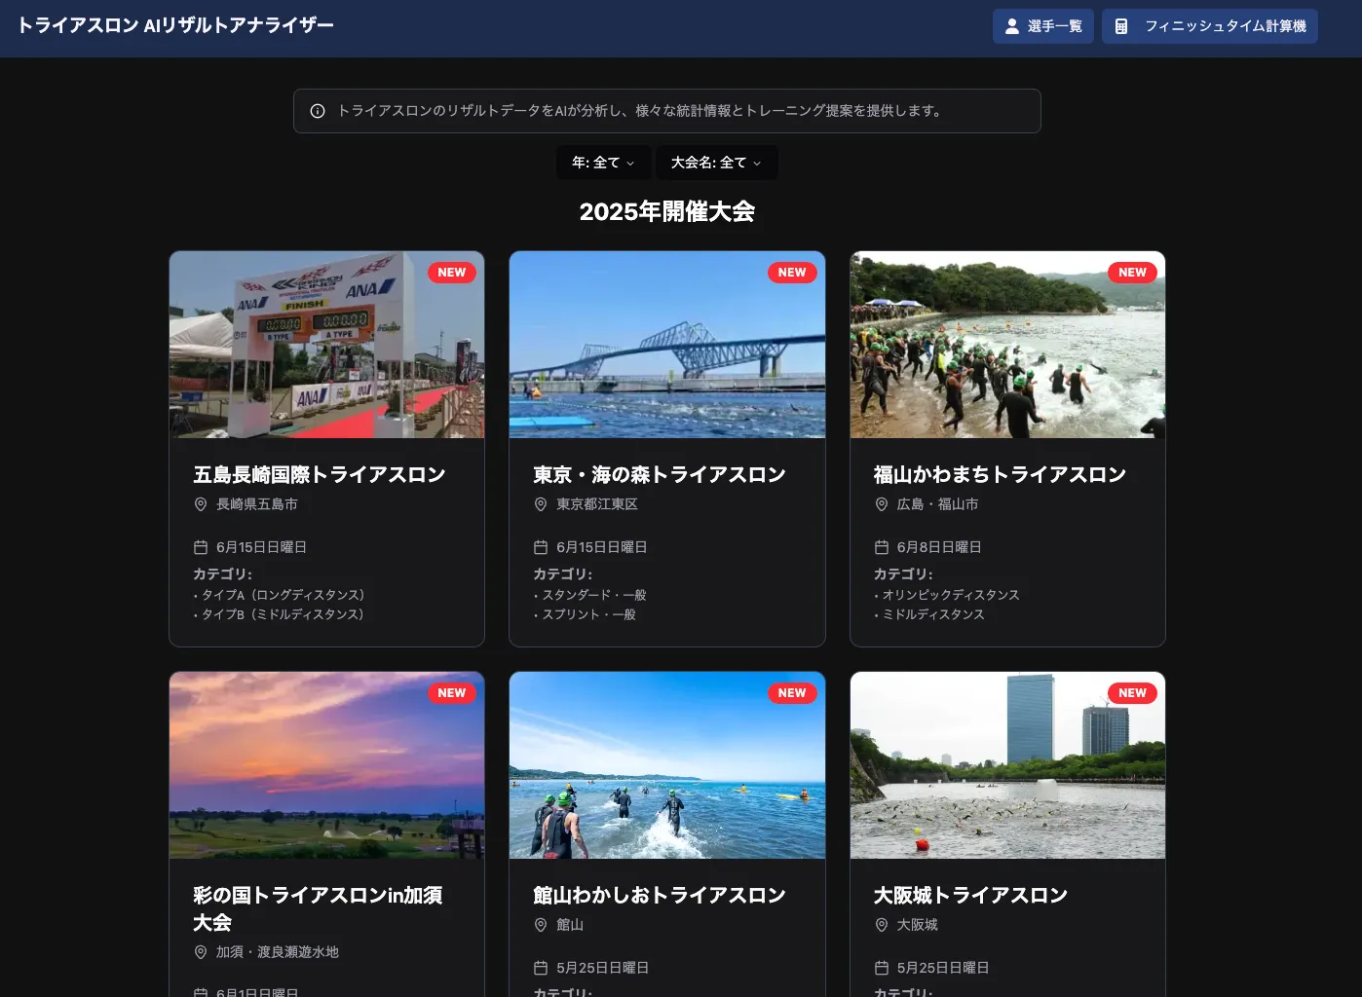Viewport: 1362px width, 997px height.
Task: Click the person icon in 選手一覧 button
Action: (1011, 26)
